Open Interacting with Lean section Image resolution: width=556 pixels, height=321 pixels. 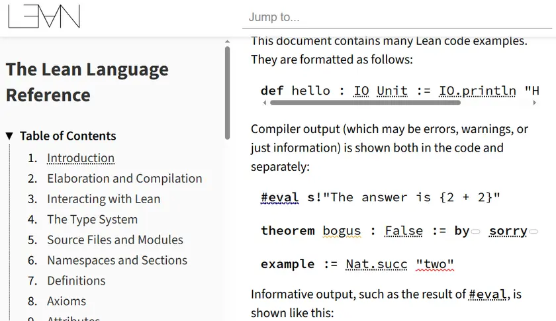(x=103, y=199)
